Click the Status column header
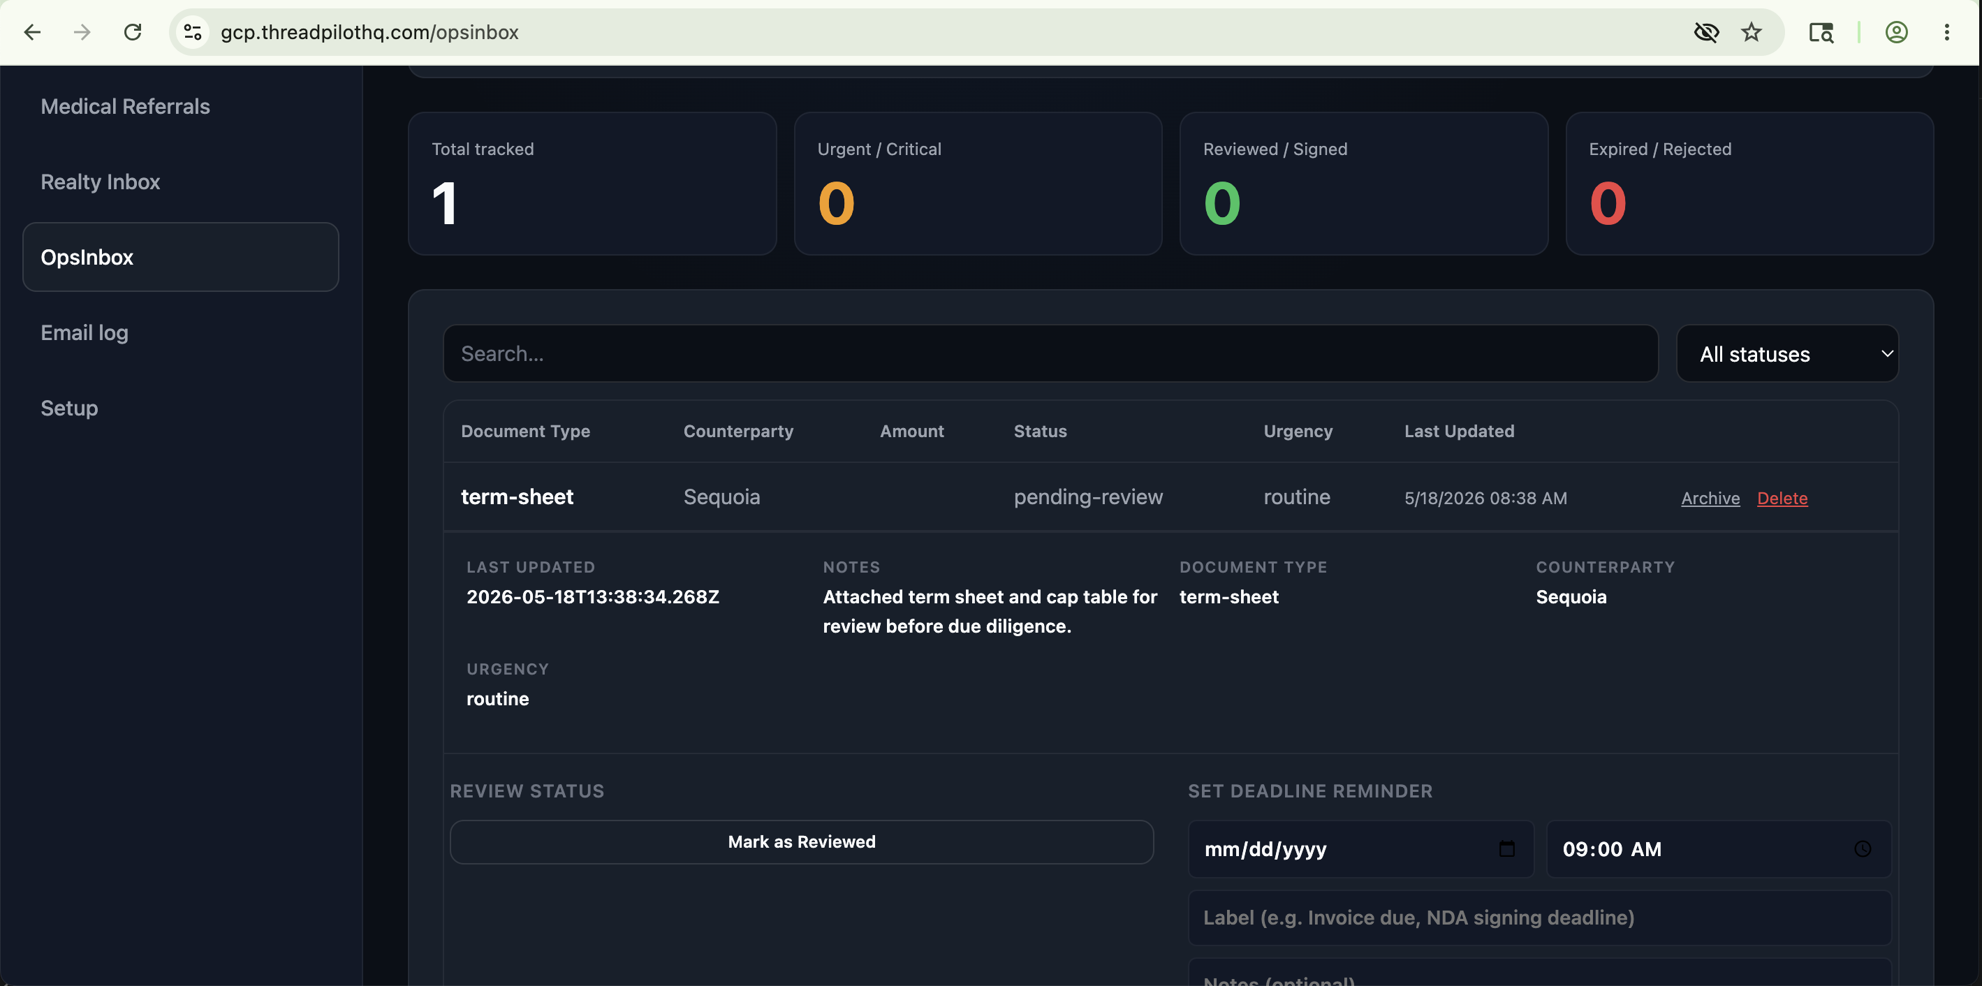The width and height of the screenshot is (1982, 986). (x=1041, y=431)
